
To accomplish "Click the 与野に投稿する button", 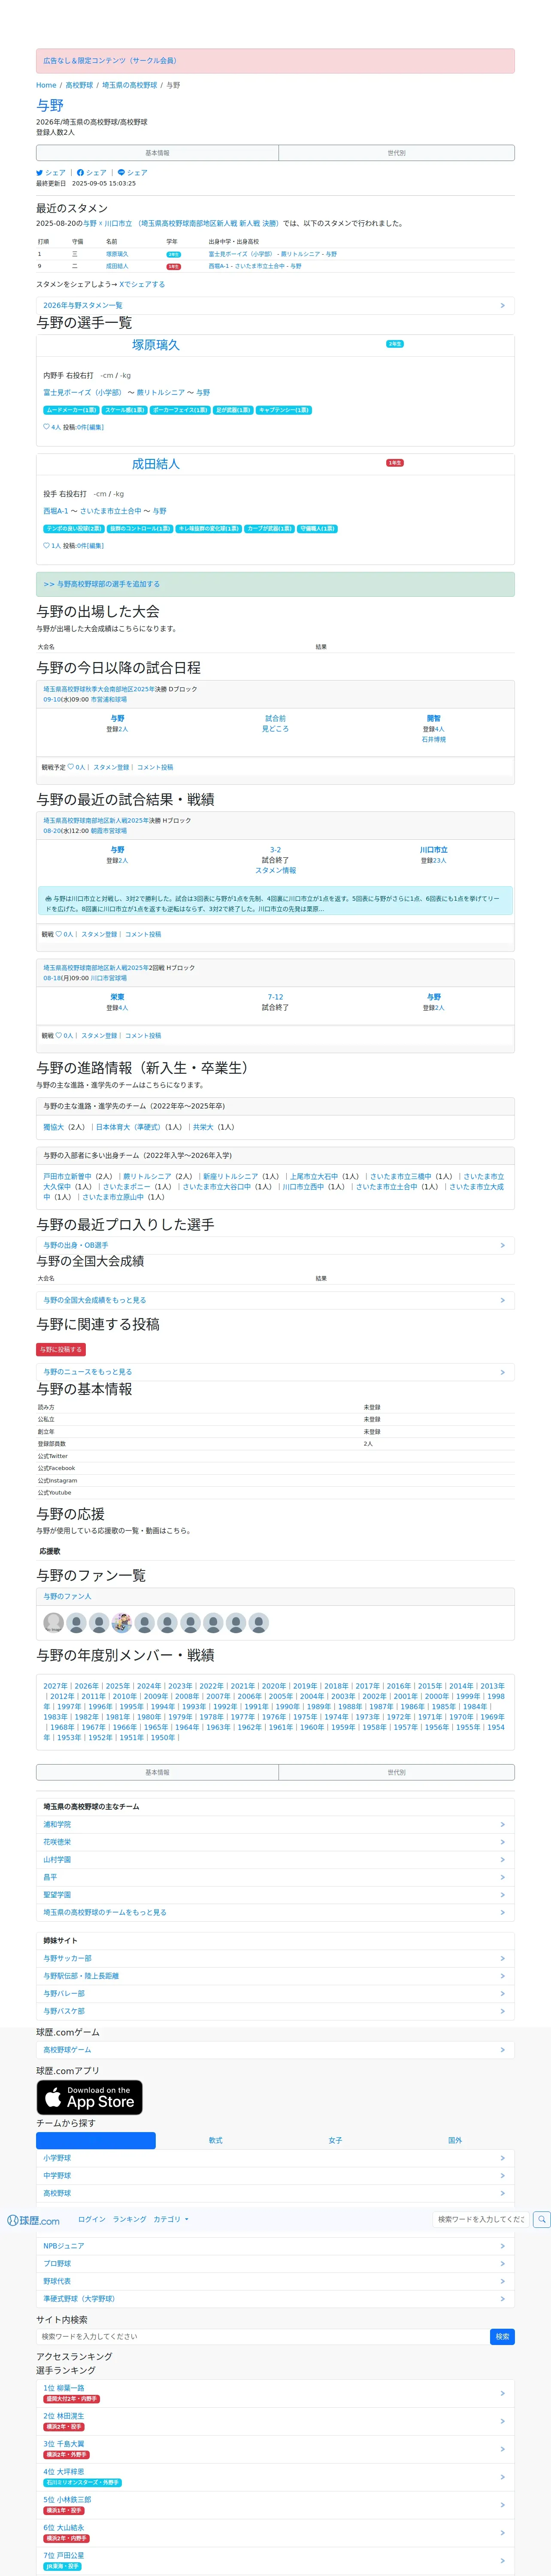I will click(61, 1349).
